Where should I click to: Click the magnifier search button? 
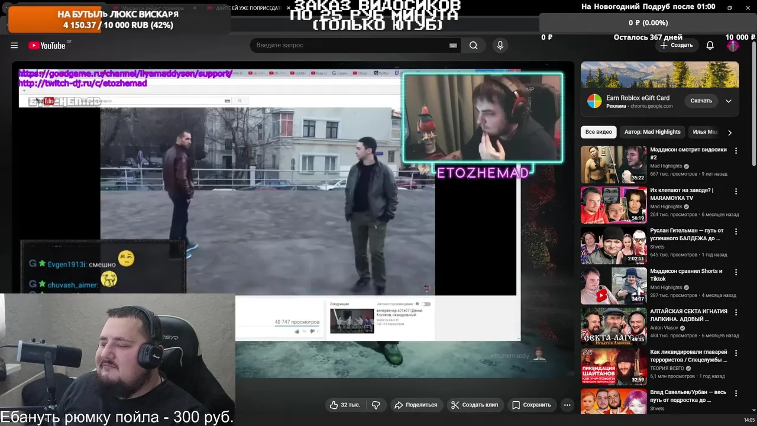pyautogui.click(x=474, y=46)
